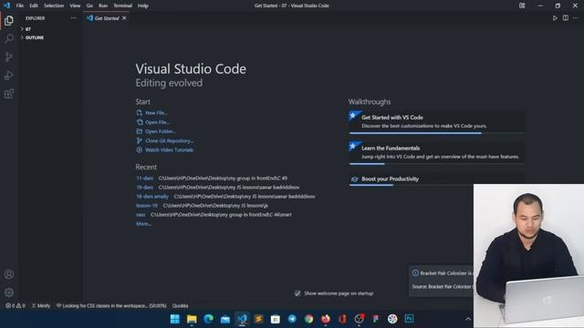
Task: Click Minify in the status bar
Action: [x=40, y=306]
